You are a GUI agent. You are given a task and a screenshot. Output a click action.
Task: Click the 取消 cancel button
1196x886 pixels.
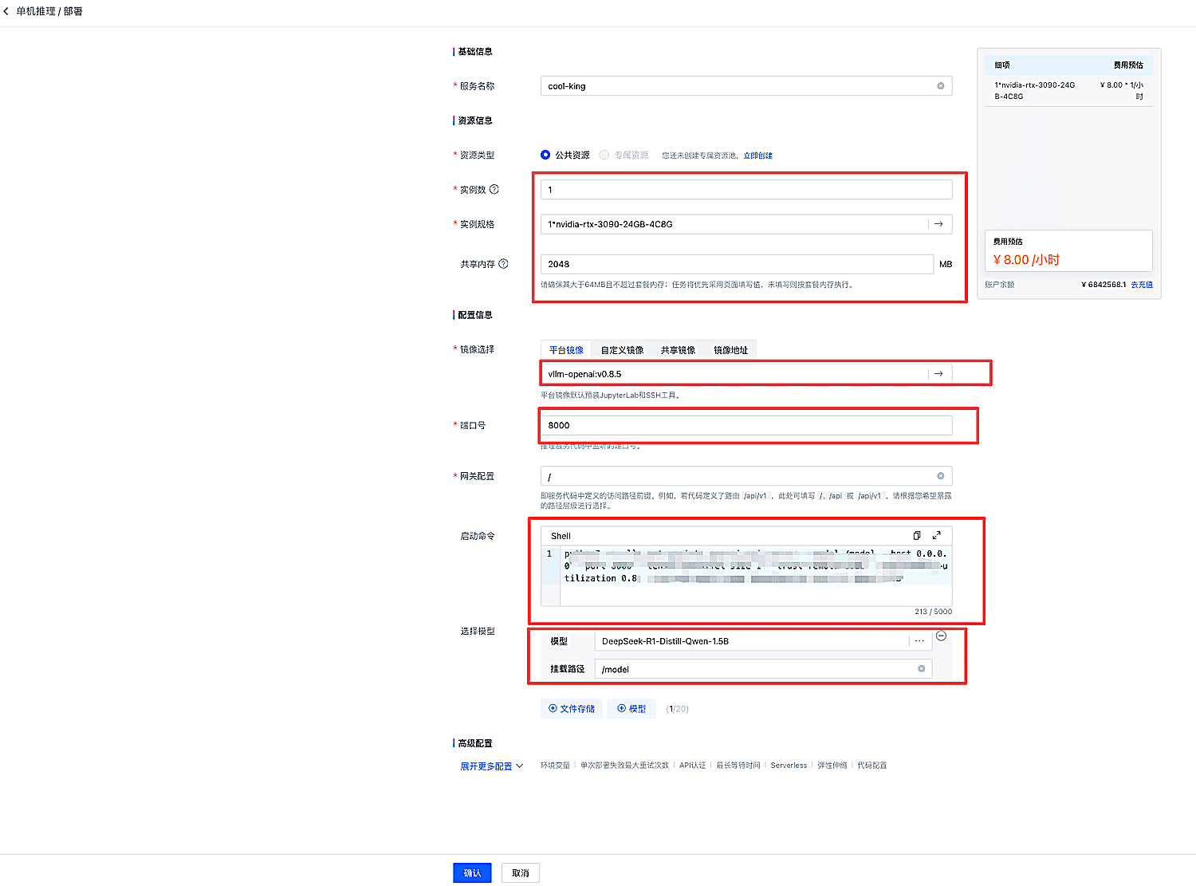click(521, 873)
